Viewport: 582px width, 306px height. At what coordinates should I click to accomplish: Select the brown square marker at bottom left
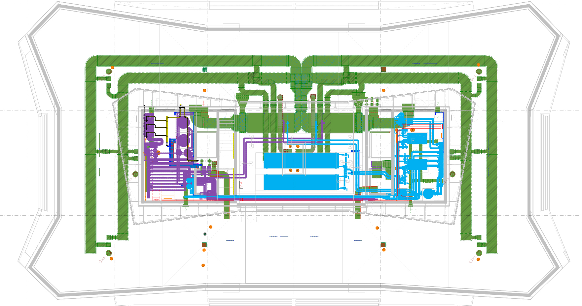click(204, 245)
